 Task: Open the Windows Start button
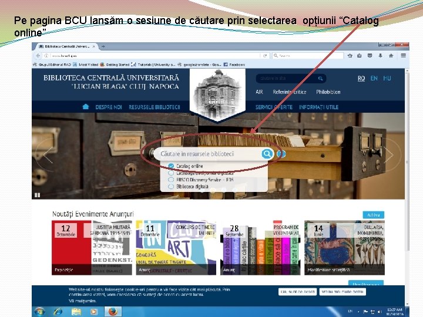[40, 312]
